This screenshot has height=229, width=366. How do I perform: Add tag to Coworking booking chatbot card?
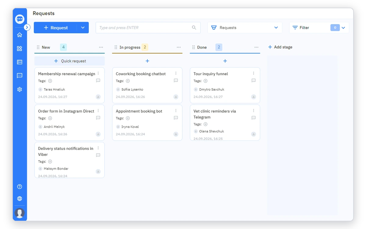click(128, 81)
